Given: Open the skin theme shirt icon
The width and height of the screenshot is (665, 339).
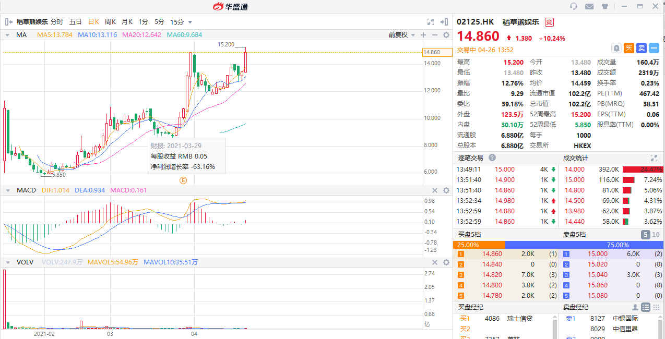Looking at the screenshot, I should 605,6.
